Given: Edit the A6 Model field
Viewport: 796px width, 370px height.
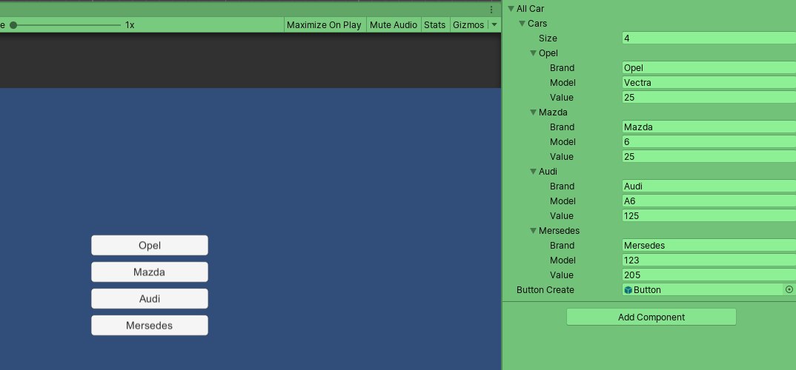Looking at the screenshot, I should (x=709, y=201).
